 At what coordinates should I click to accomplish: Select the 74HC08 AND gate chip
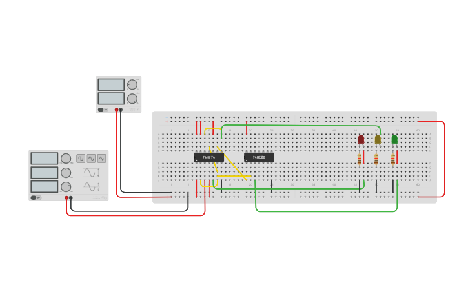(259, 157)
